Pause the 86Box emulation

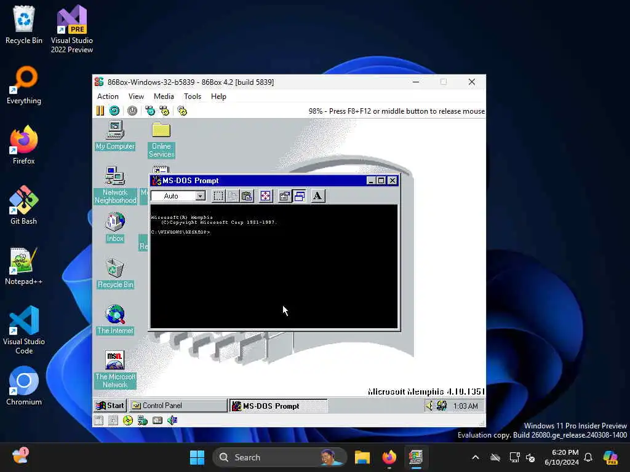pyautogui.click(x=100, y=111)
